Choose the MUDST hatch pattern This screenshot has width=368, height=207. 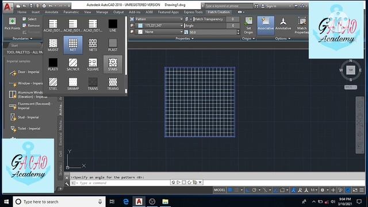pyautogui.click(x=53, y=45)
